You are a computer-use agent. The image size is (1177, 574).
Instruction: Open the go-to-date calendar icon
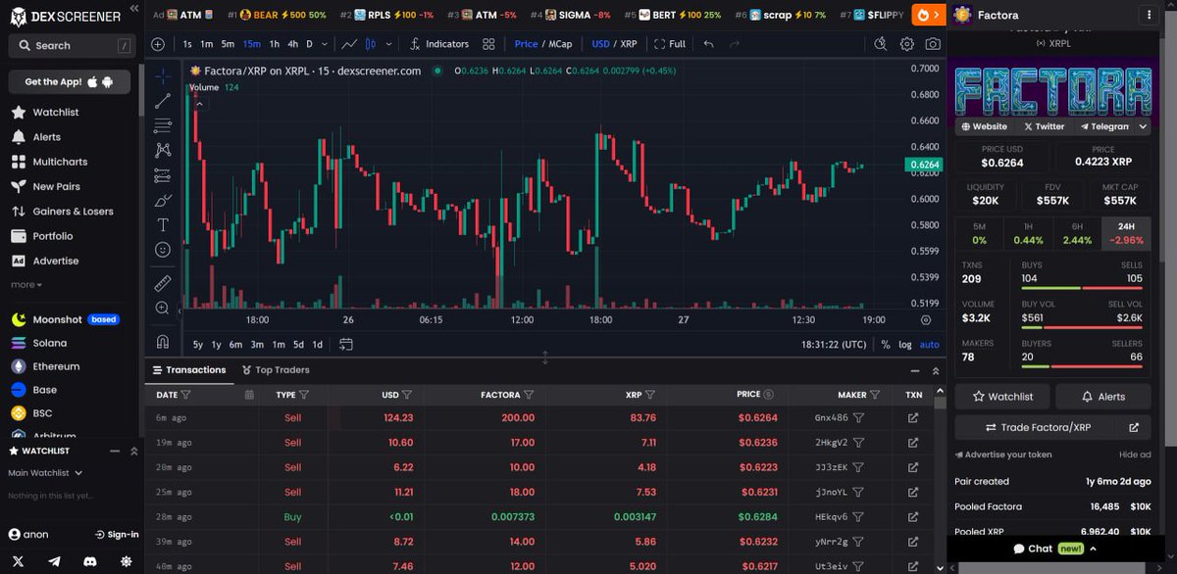pos(345,345)
